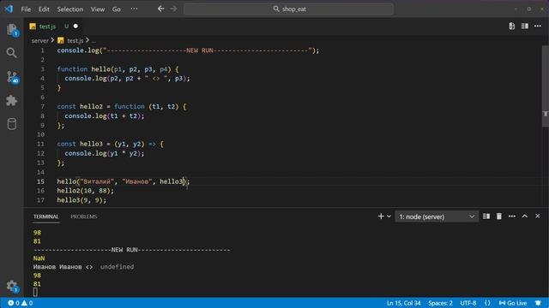Click undefined output in terminal

[x=117, y=267]
